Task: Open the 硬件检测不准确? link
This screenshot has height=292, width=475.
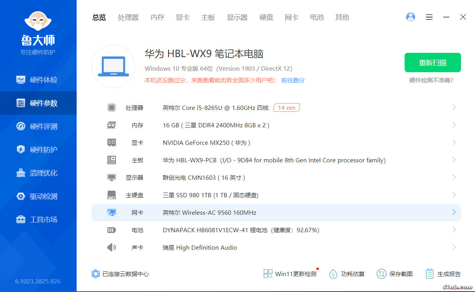Action: click(x=431, y=80)
